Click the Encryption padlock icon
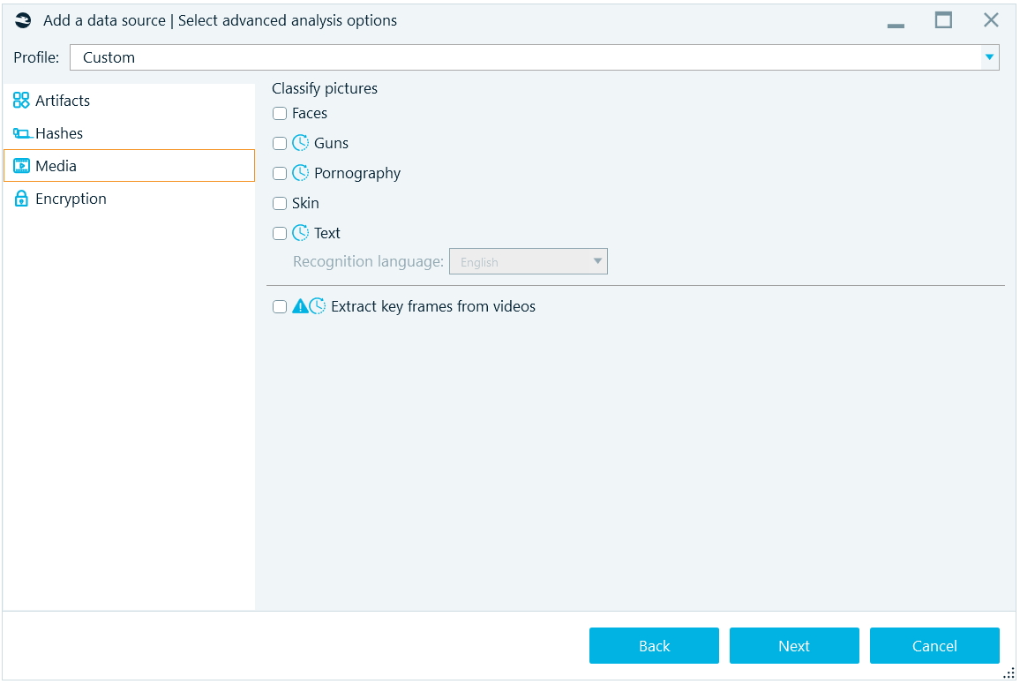The width and height of the screenshot is (1020, 684). coord(21,199)
